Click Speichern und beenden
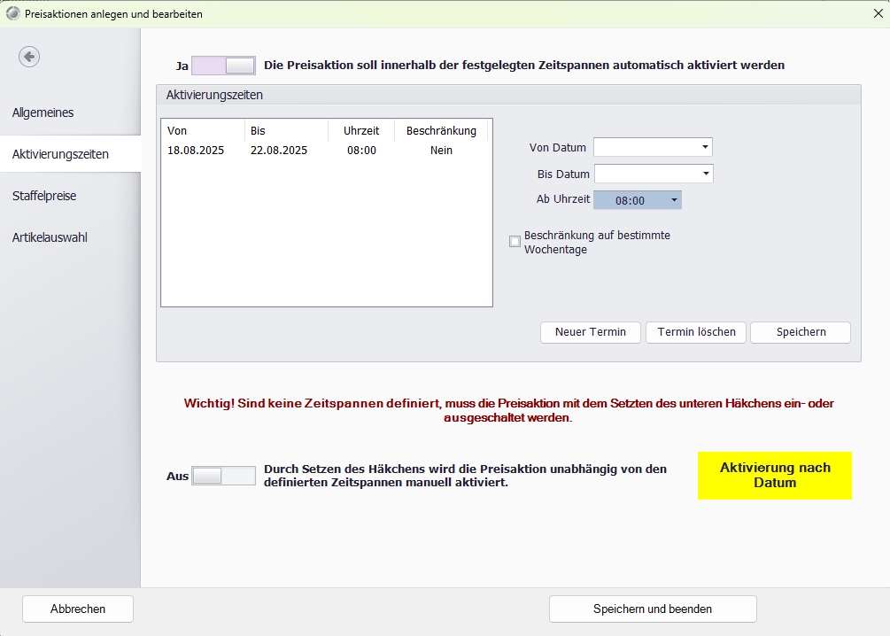Image resolution: width=890 pixels, height=636 pixels. 653,609
